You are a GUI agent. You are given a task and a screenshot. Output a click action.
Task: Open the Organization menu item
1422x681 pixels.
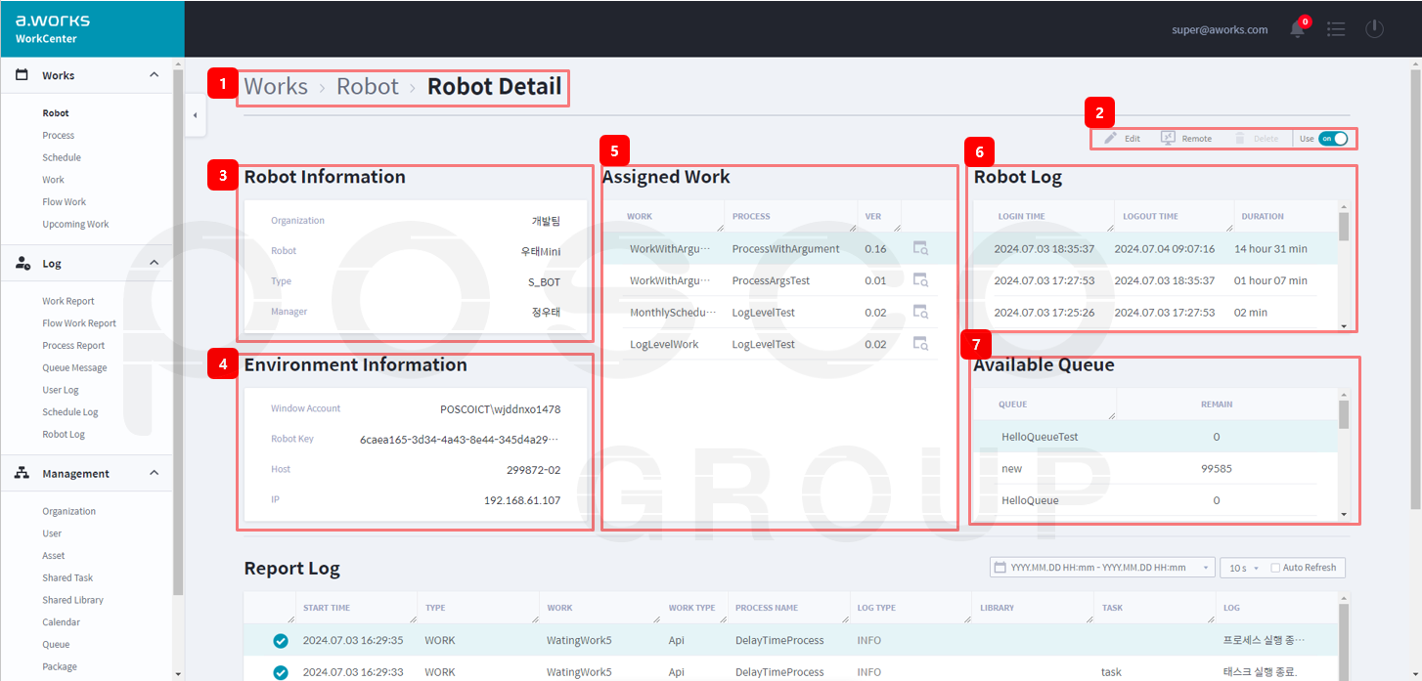(x=68, y=511)
